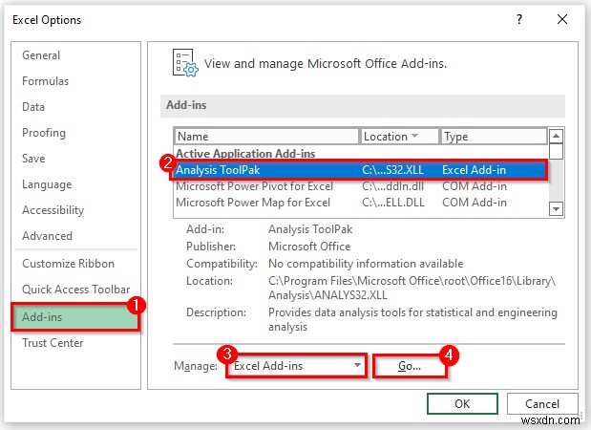
Task: Sort add-ins by Type column header
Action: coord(494,136)
